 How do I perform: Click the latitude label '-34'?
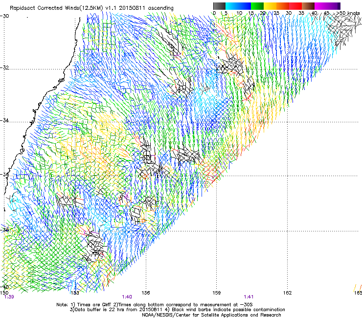click(4, 120)
